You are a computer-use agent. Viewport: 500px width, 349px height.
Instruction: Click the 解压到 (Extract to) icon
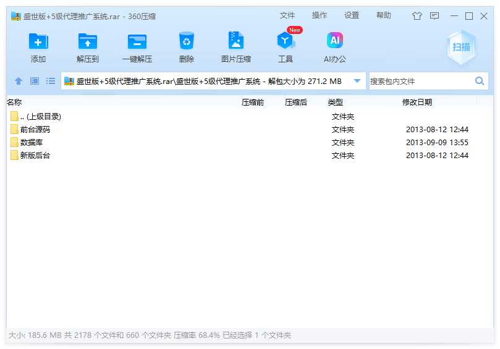[x=87, y=41]
